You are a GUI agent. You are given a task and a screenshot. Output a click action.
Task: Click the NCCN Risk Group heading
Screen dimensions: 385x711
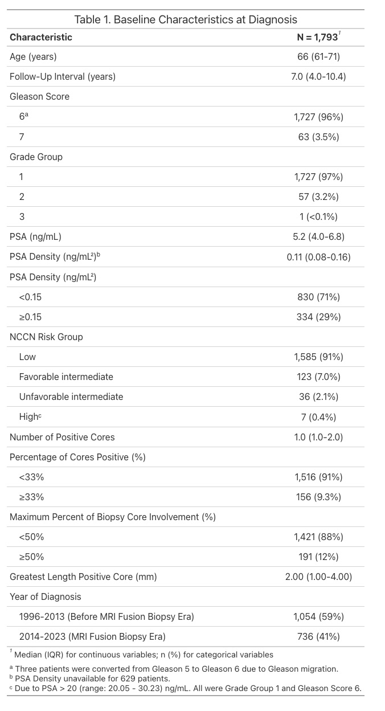click(x=46, y=337)
